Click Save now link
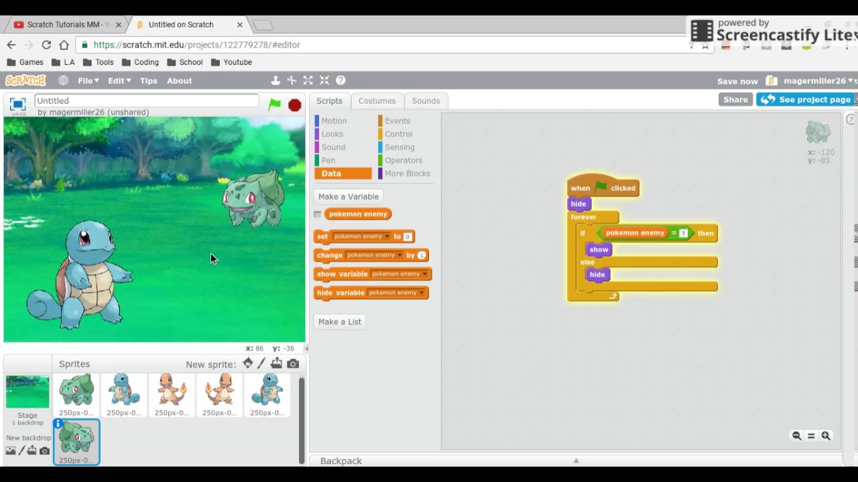This screenshot has width=858, height=482. (x=737, y=81)
